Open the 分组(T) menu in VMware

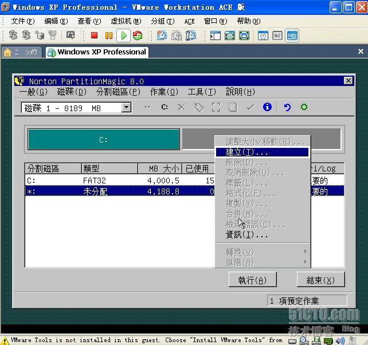click(x=163, y=21)
